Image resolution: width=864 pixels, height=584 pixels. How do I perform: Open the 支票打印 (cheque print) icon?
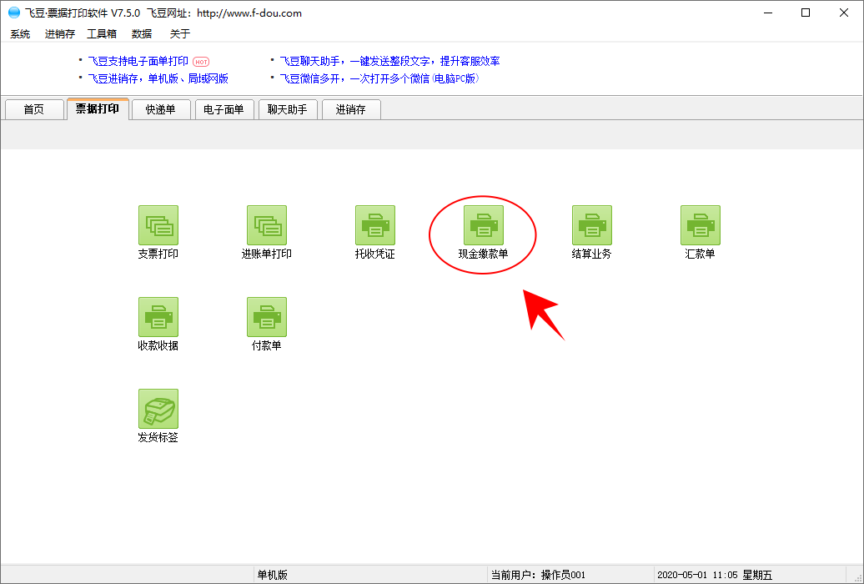click(x=158, y=226)
